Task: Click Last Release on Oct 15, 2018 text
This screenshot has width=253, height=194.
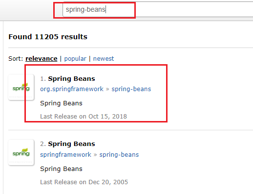Action: tap(84, 117)
